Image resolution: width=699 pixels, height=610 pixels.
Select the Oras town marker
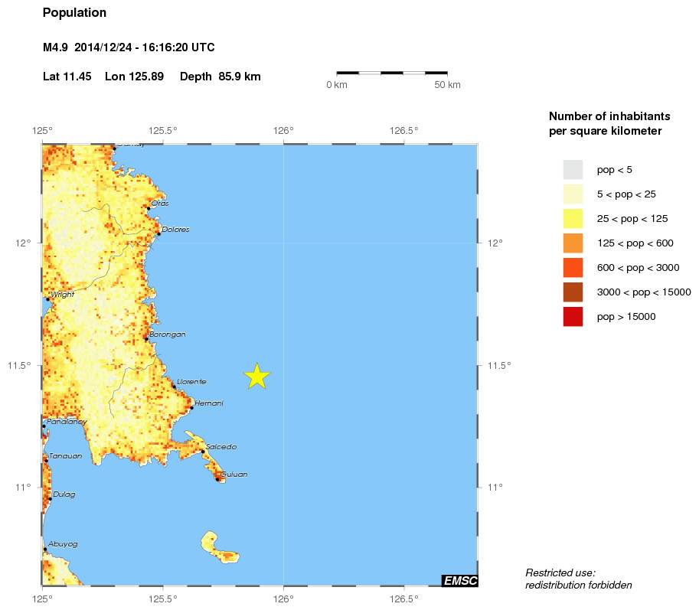tap(148, 207)
